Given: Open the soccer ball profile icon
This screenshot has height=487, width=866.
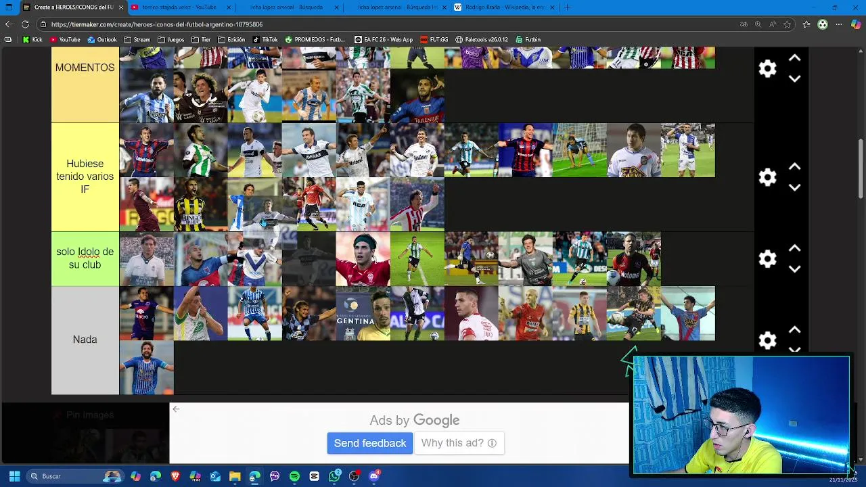Looking at the screenshot, I should (x=823, y=24).
